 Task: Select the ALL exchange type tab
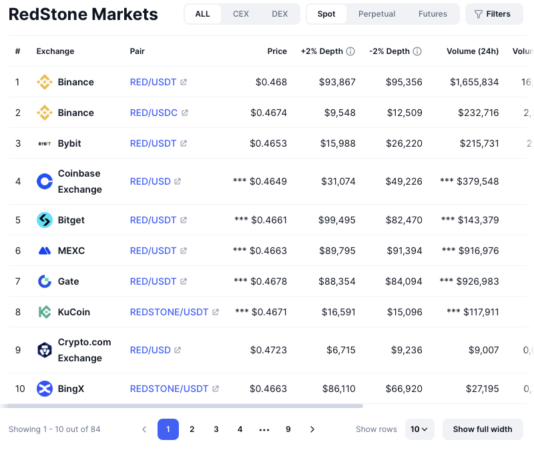coord(203,14)
